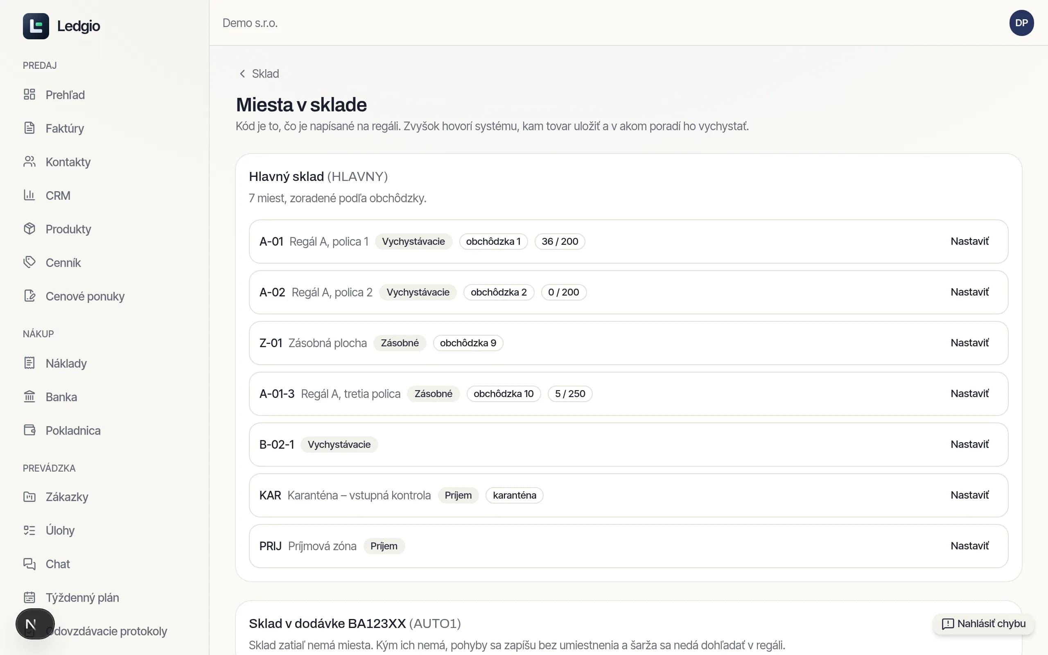Click the Týždenný plán calendar icon
Screen dimensions: 1048x655
(29, 597)
